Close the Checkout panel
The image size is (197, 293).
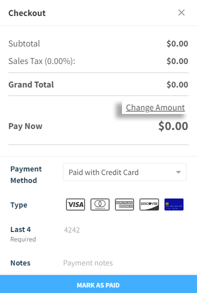pyautogui.click(x=181, y=12)
